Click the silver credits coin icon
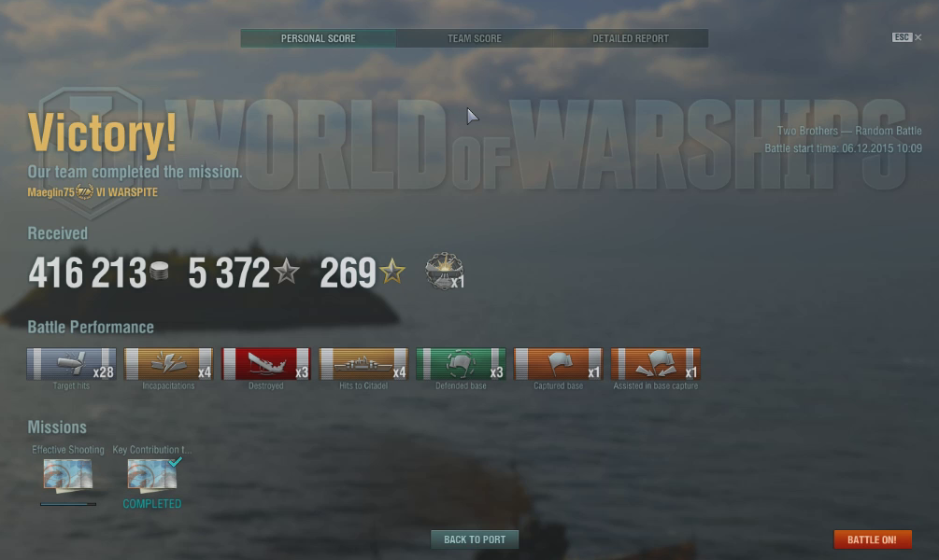 tap(159, 271)
